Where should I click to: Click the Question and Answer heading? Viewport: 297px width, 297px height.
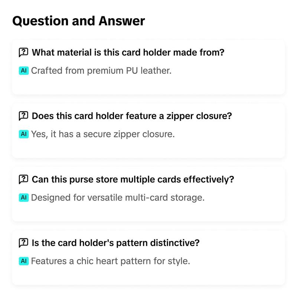pos(79,21)
